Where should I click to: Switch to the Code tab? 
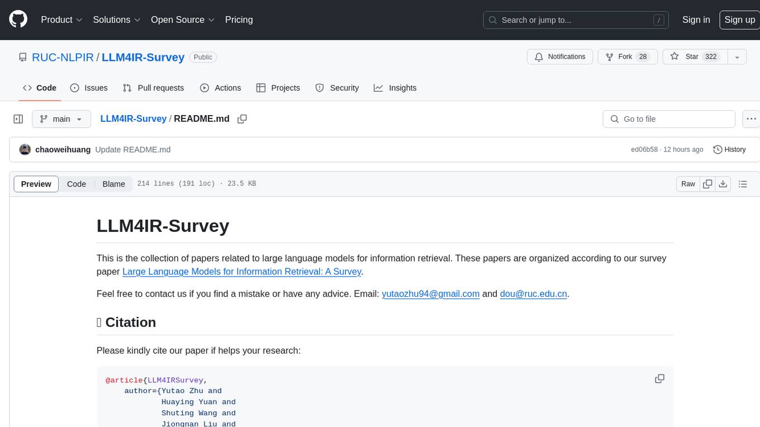tap(40, 88)
